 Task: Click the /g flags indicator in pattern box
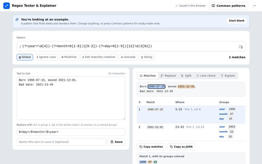pos(240,47)
